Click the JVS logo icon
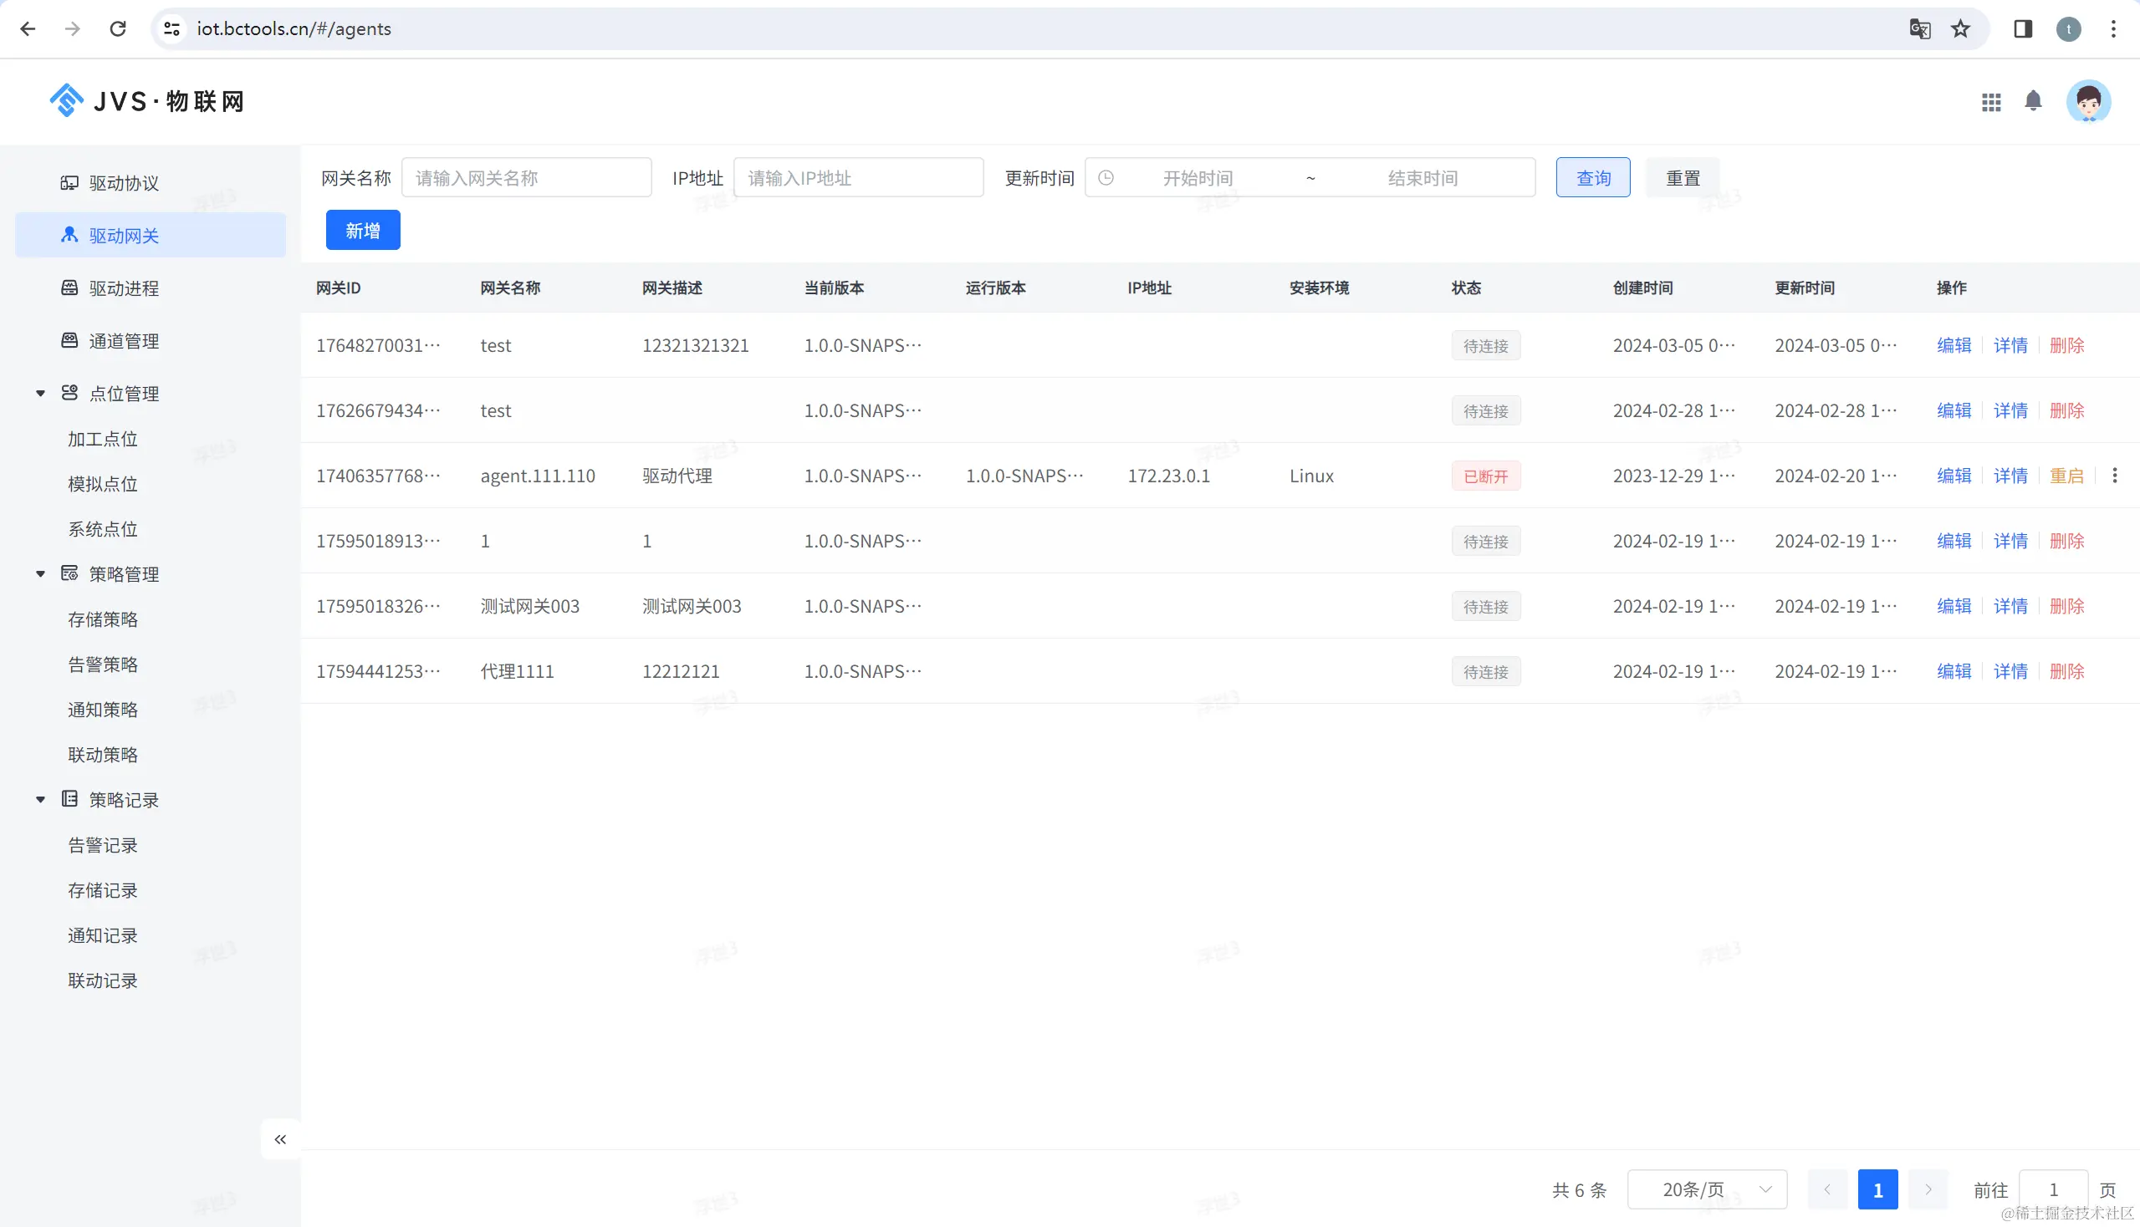 click(66, 101)
